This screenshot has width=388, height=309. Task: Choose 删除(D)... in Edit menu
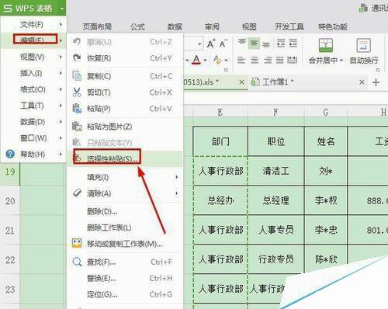(x=125, y=212)
